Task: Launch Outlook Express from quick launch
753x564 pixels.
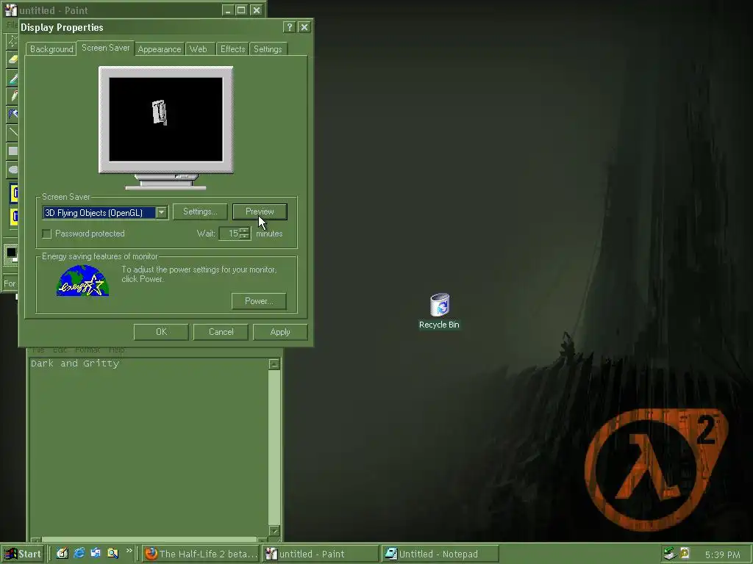Action: 96,554
